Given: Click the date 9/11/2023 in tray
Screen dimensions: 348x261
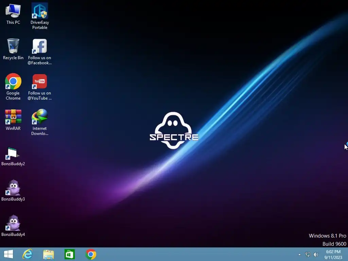Looking at the screenshot, I should click(333, 258).
